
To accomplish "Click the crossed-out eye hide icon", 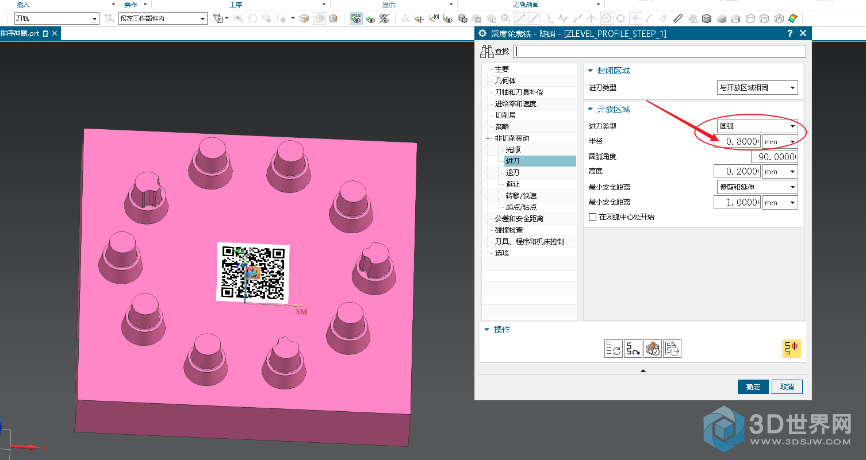I will coord(384,18).
